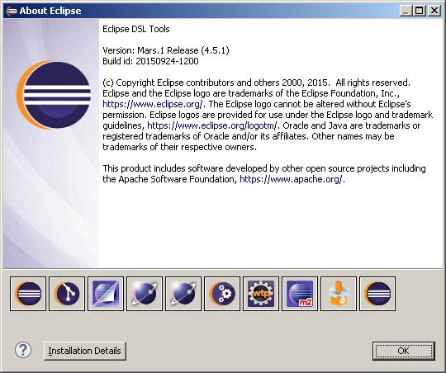Screen dimensions: 446x373
Task: Visit the https://www.apache.org/ link
Action: pyautogui.click(x=292, y=179)
